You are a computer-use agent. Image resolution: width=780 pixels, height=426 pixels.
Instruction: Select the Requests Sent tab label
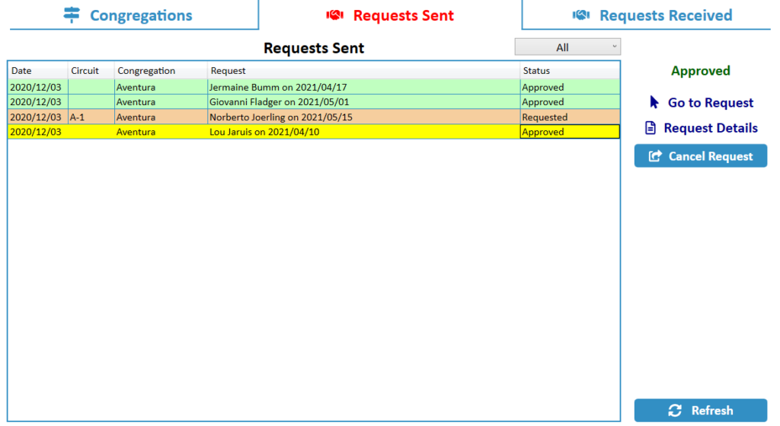(404, 15)
